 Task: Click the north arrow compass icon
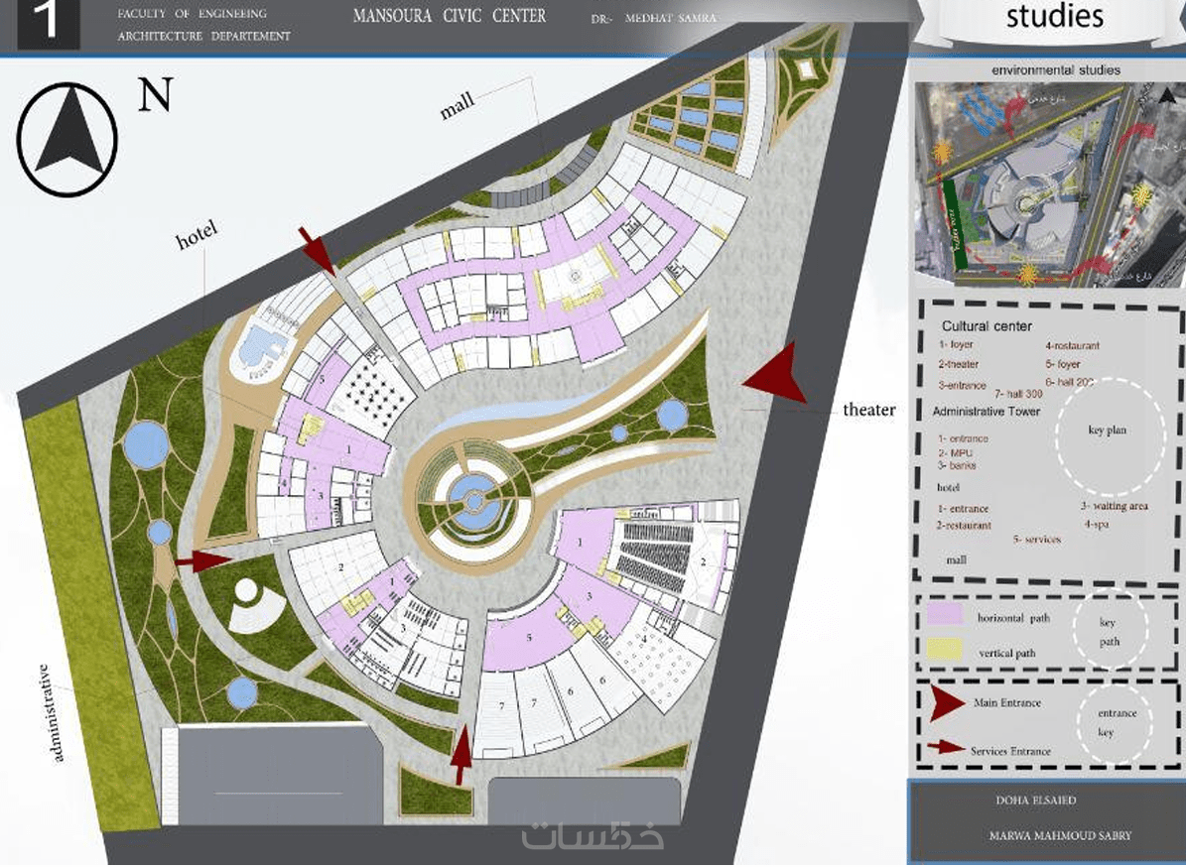pos(67,139)
